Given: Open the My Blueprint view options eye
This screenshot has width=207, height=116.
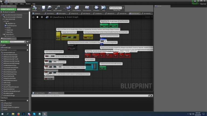Looking at the screenshot, I should 28,42.
